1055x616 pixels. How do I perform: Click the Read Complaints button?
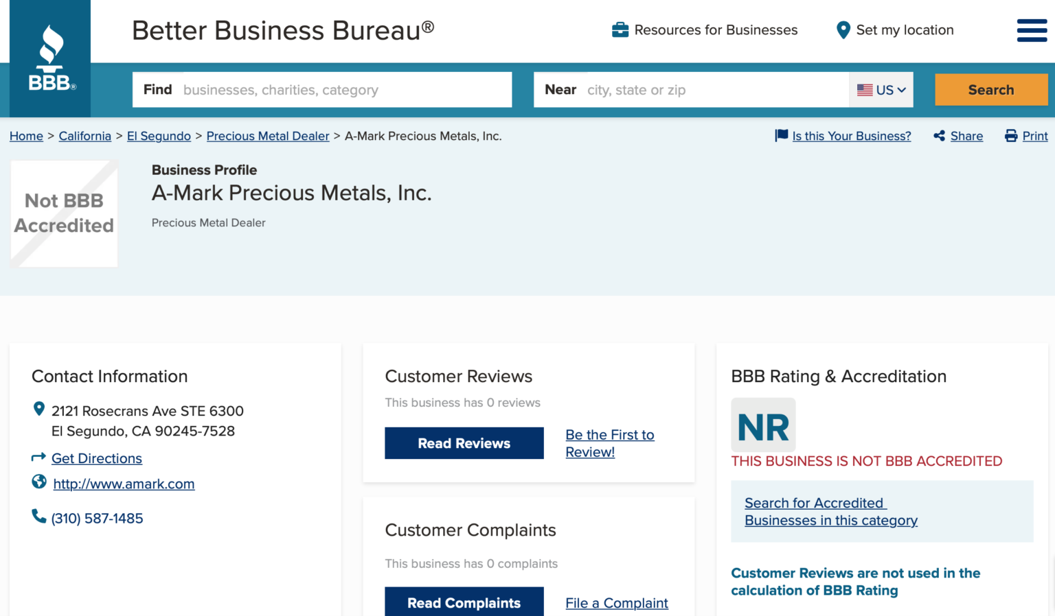click(464, 602)
